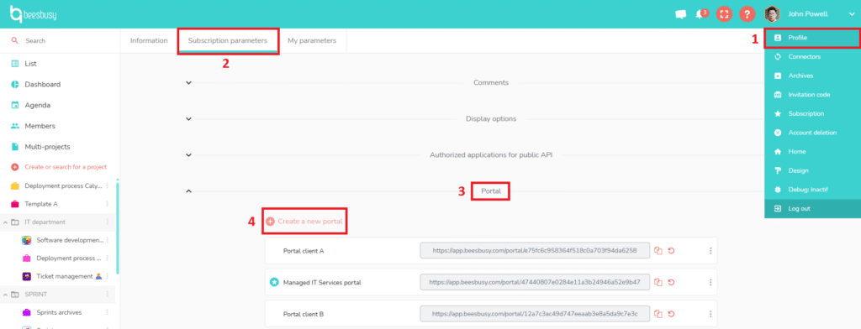Go to Home from the user menu
The width and height of the screenshot is (861, 329).
[x=812, y=151]
